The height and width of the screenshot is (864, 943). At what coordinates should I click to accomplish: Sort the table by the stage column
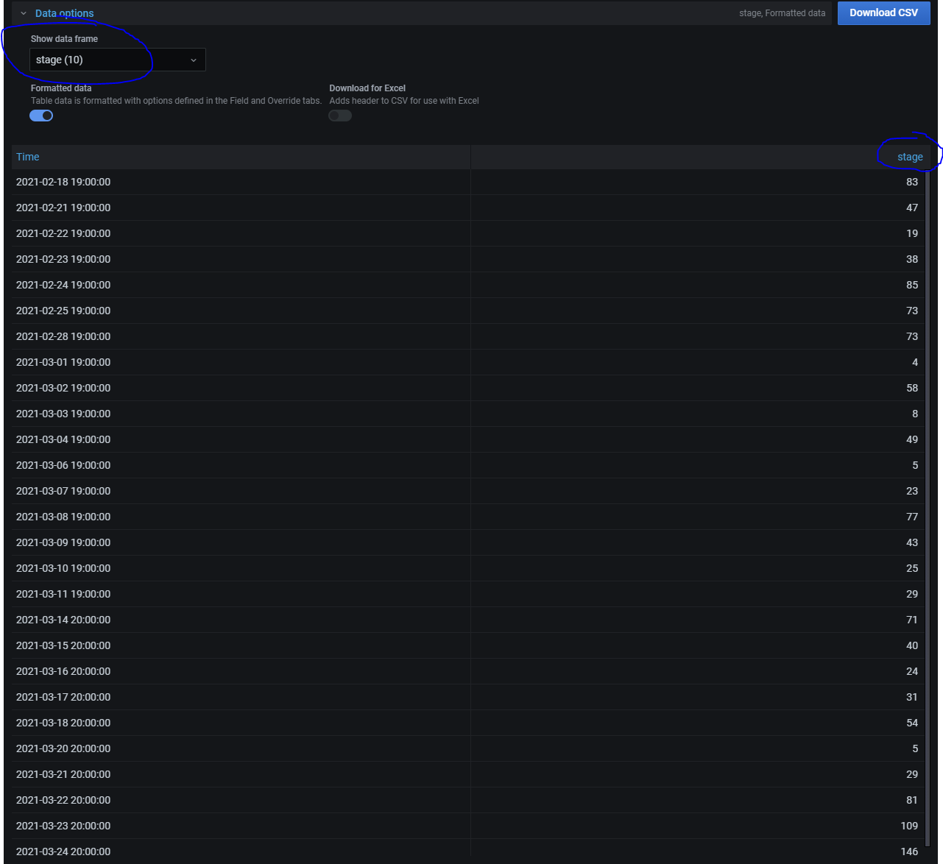910,156
